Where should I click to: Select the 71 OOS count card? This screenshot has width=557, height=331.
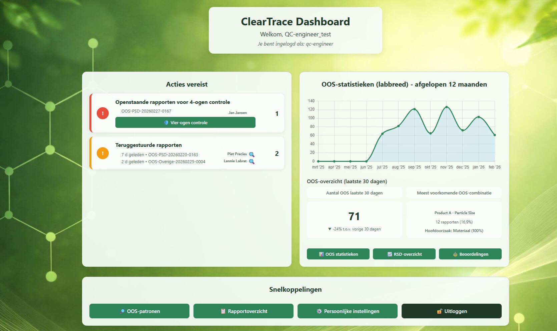point(354,220)
